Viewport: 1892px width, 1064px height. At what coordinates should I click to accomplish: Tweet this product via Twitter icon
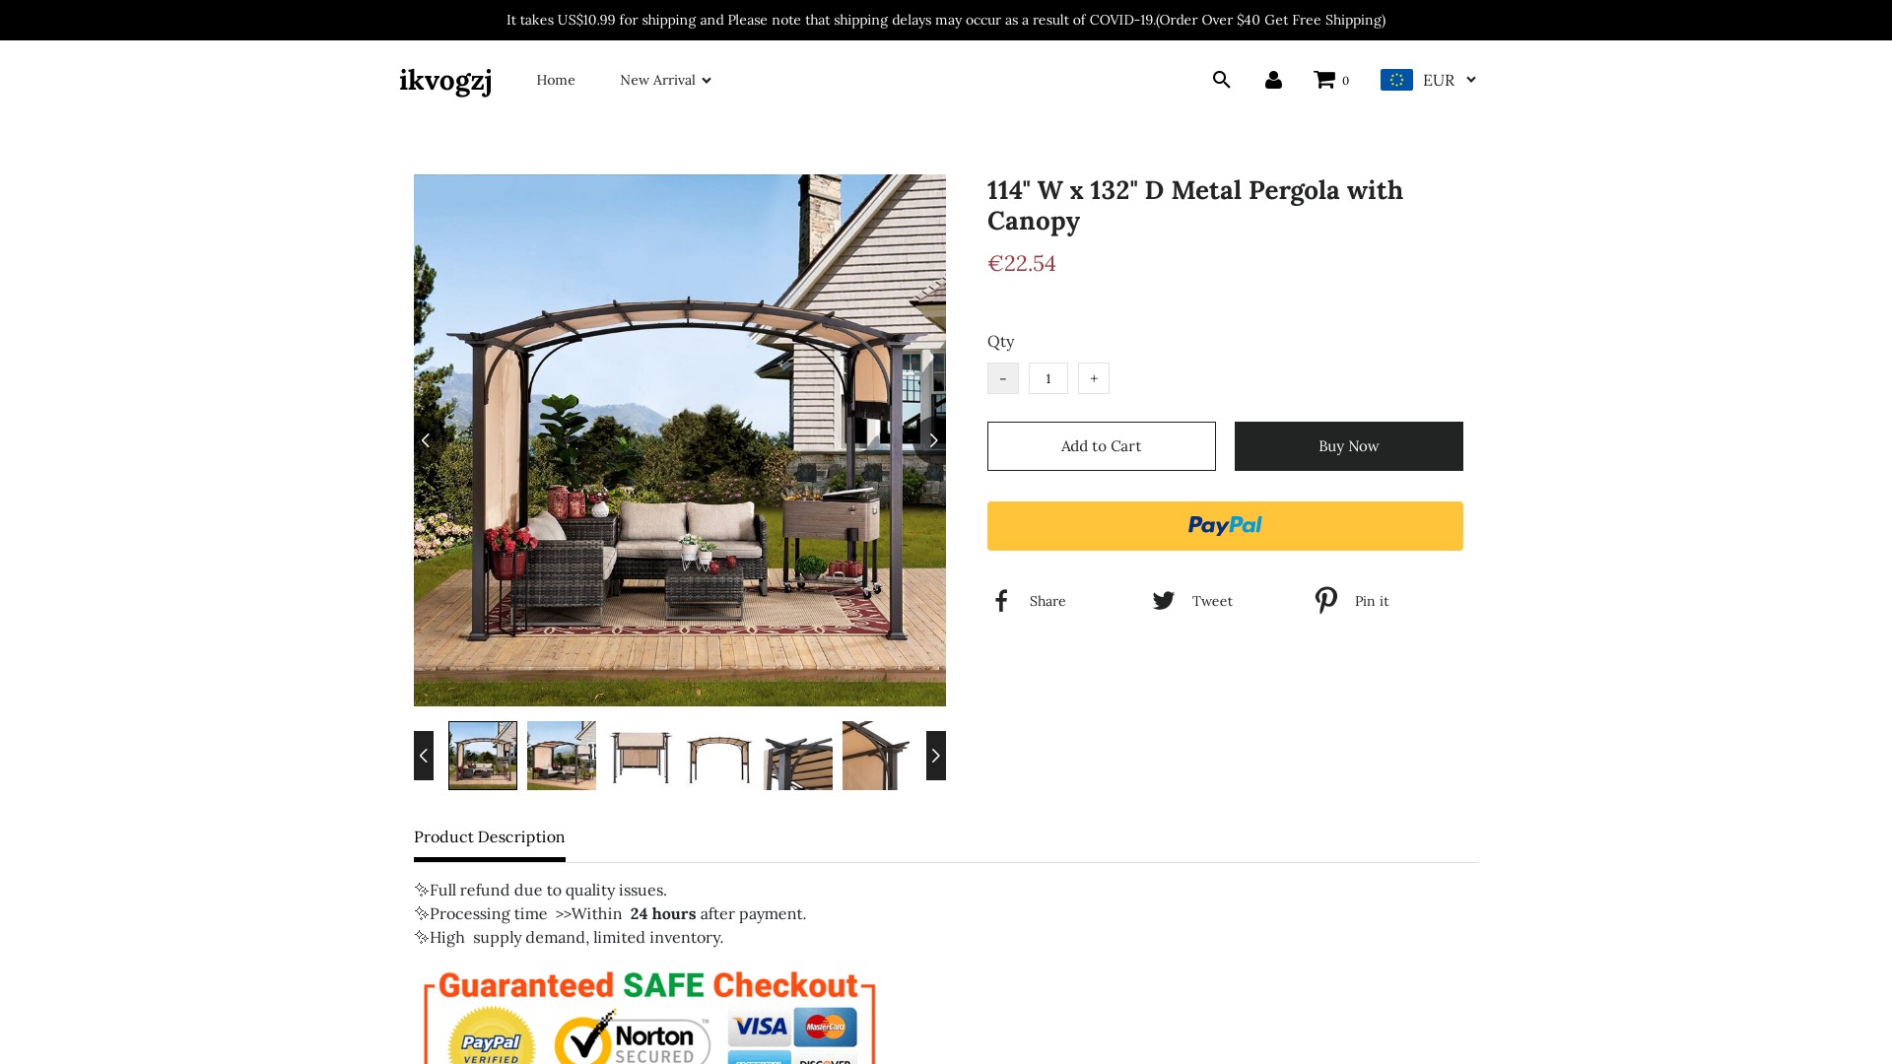pos(1164,601)
